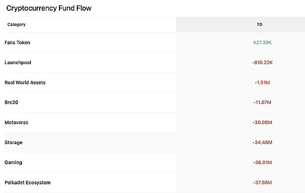Click the -37.56M Polkadot Ecosystem value
Image resolution: width=305 pixels, height=193 pixels.
(x=262, y=182)
